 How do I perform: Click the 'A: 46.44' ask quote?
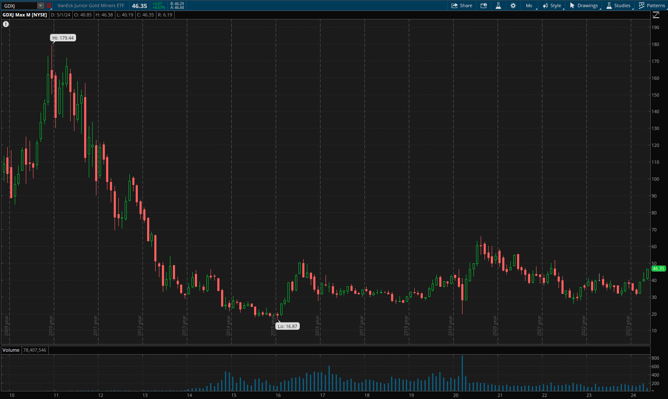(x=177, y=8)
